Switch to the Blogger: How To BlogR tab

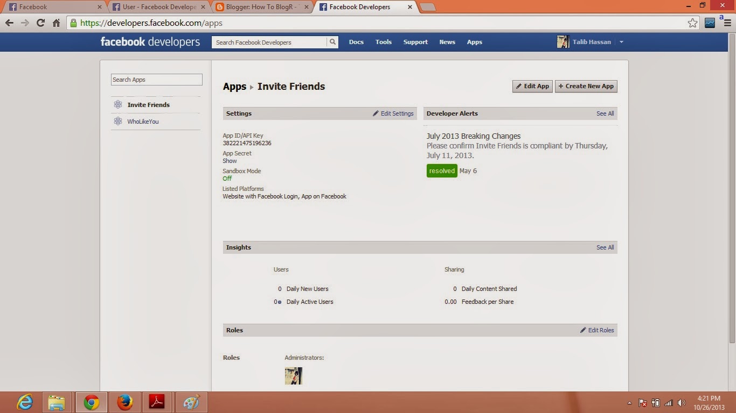tap(261, 7)
